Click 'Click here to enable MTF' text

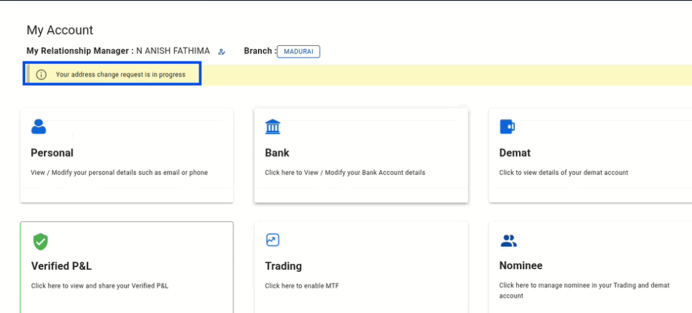pos(302,285)
